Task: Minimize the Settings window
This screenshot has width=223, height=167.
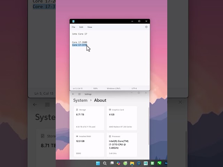Action: point(132,93)
